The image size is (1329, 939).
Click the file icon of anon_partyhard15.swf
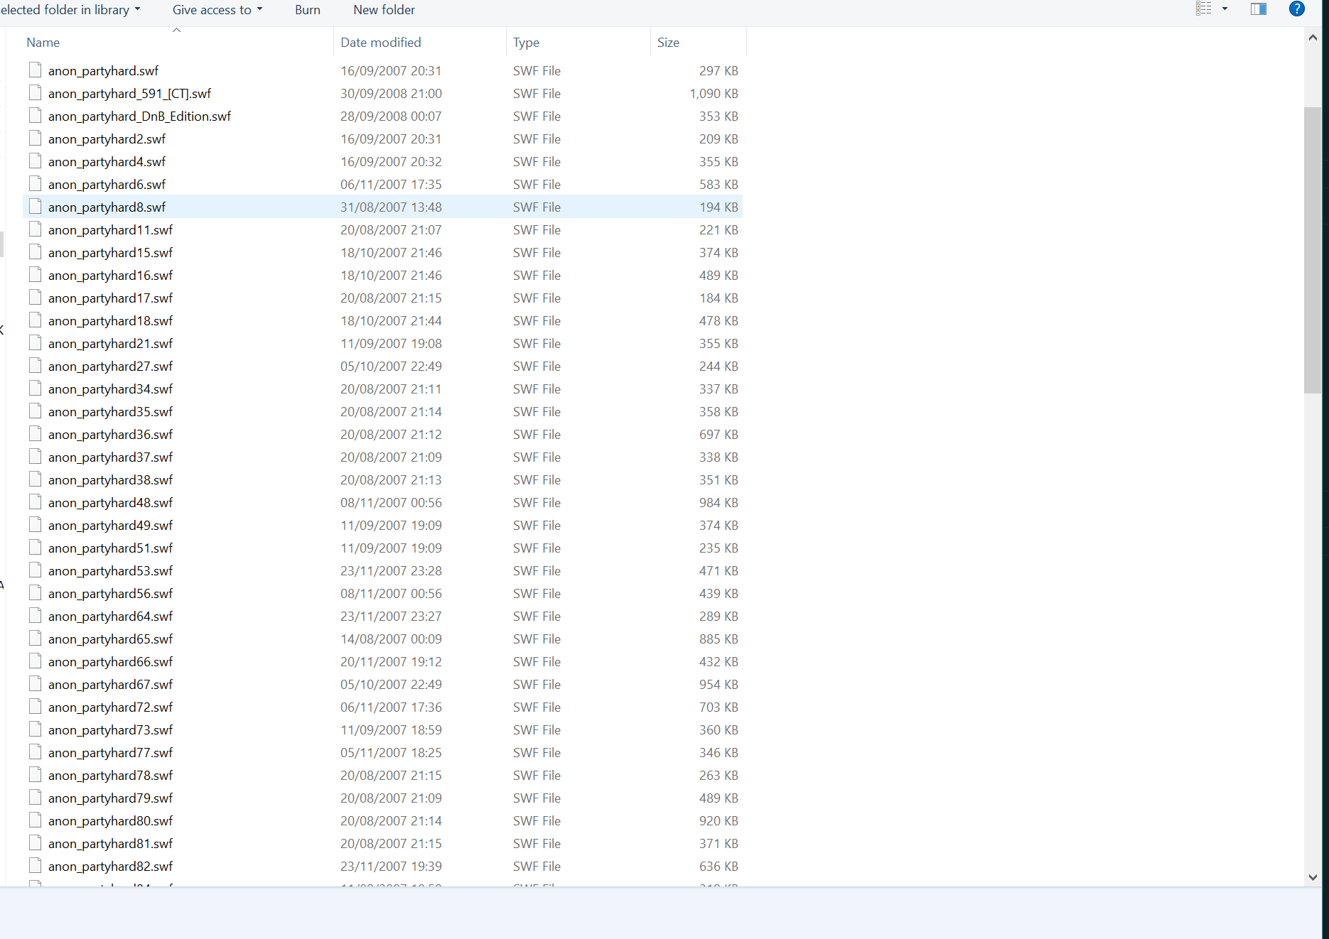(x=35, y=251)
